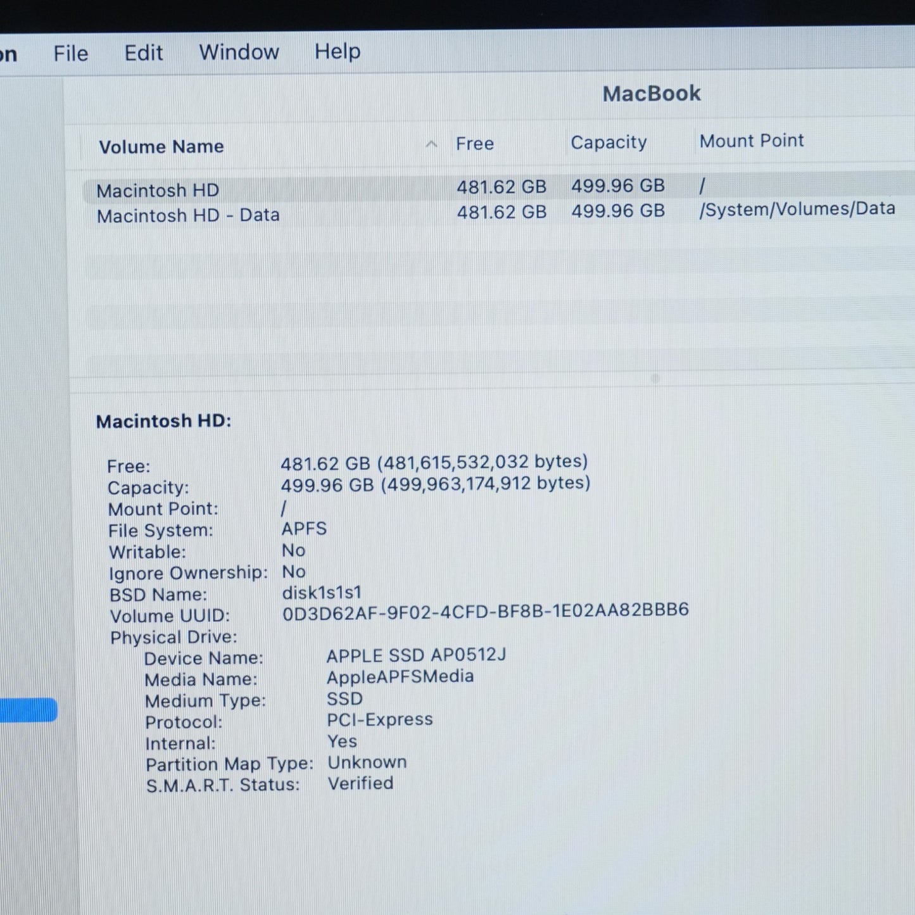Sort by the Capacity column header
Viewport: 915px width, 915px height.
tap(609, 142)
